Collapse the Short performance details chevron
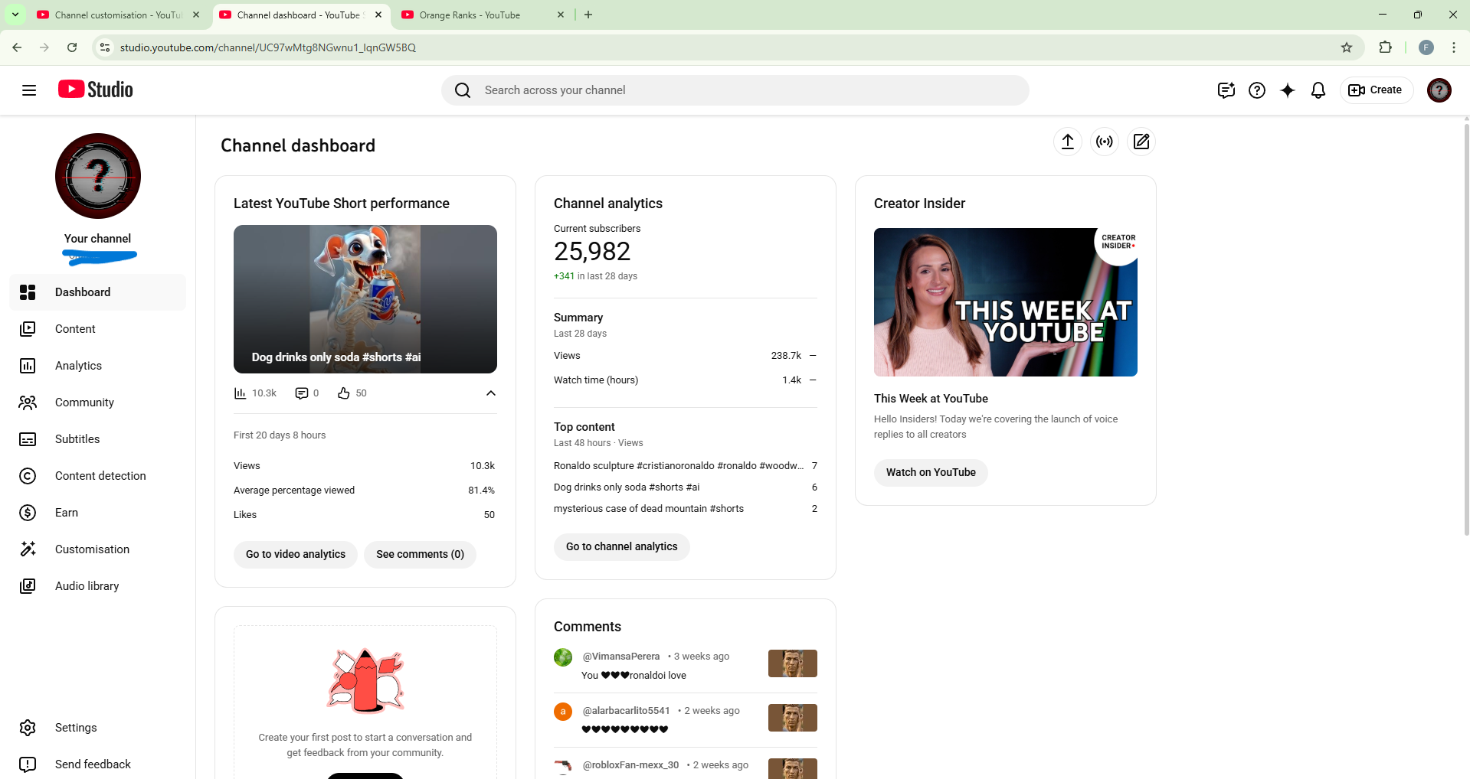Viewport: 1470px width, 779px height. coord(490,393)
